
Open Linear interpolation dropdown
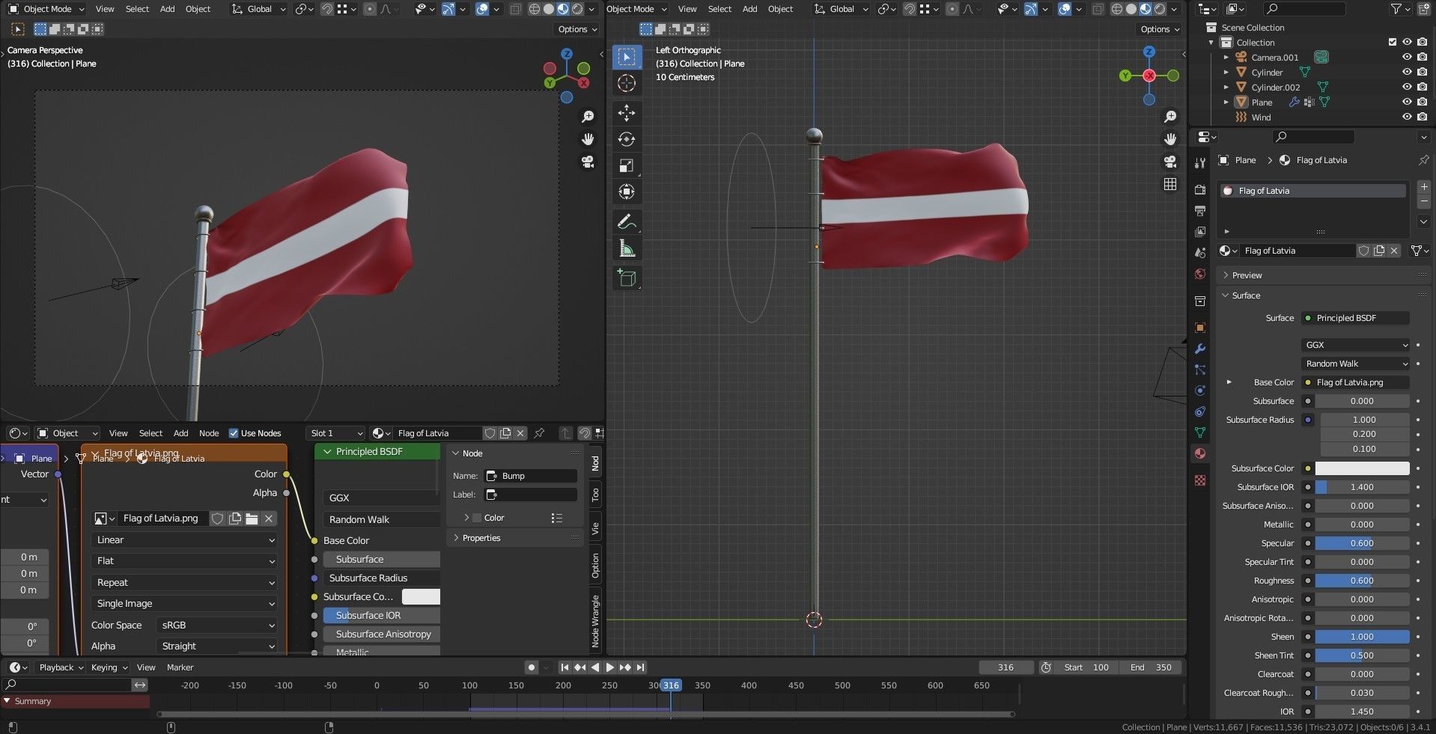coord(184,540)
